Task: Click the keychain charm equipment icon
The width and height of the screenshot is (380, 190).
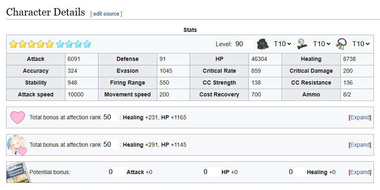Action: point(341,44)
